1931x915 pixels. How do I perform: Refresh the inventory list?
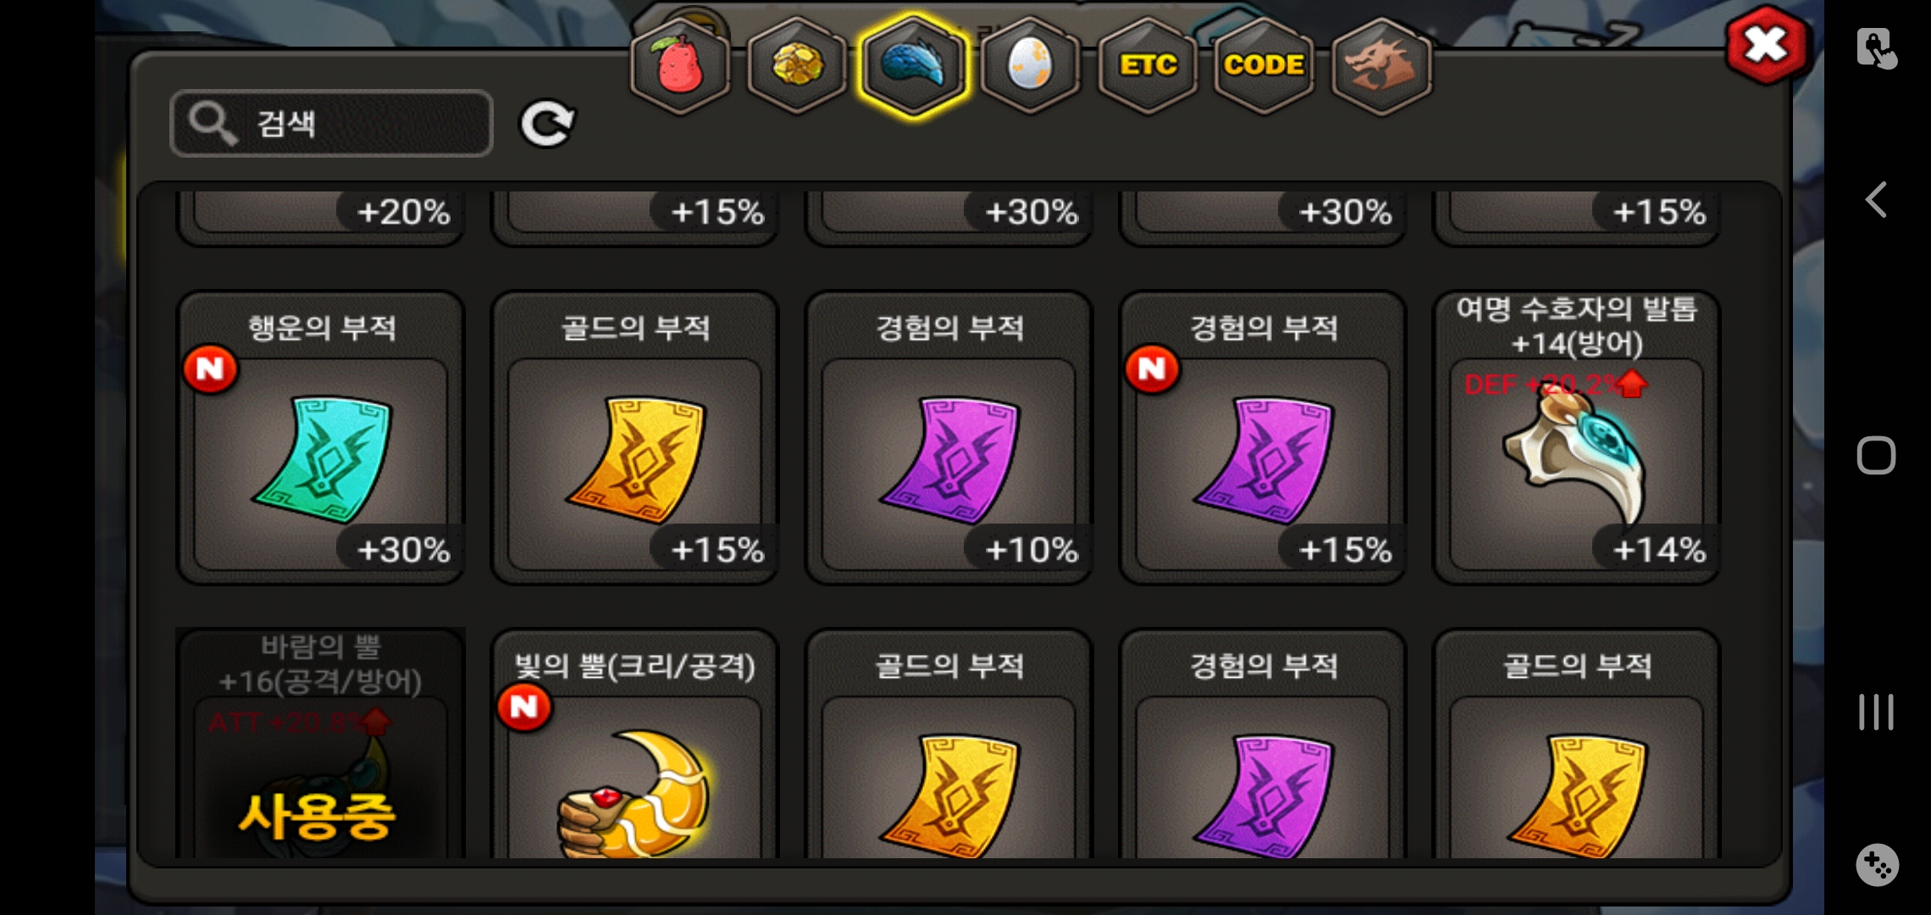tap(547, 124)
